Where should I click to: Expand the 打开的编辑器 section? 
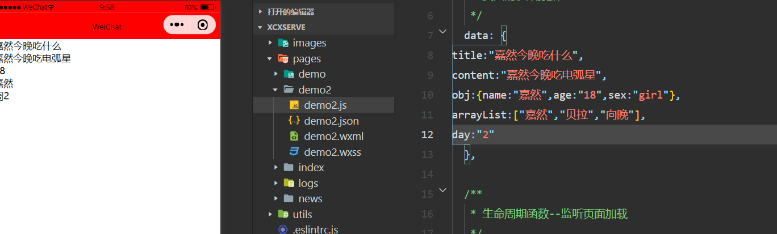(x=261, y=11)
